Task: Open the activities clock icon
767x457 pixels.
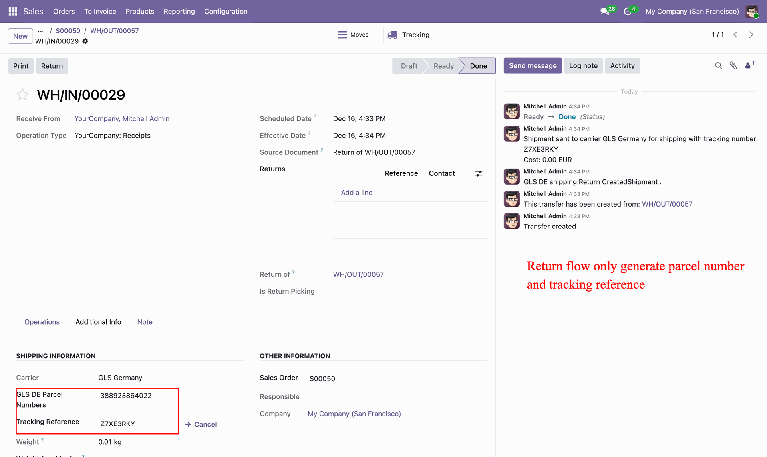Action: coord(628,11)
